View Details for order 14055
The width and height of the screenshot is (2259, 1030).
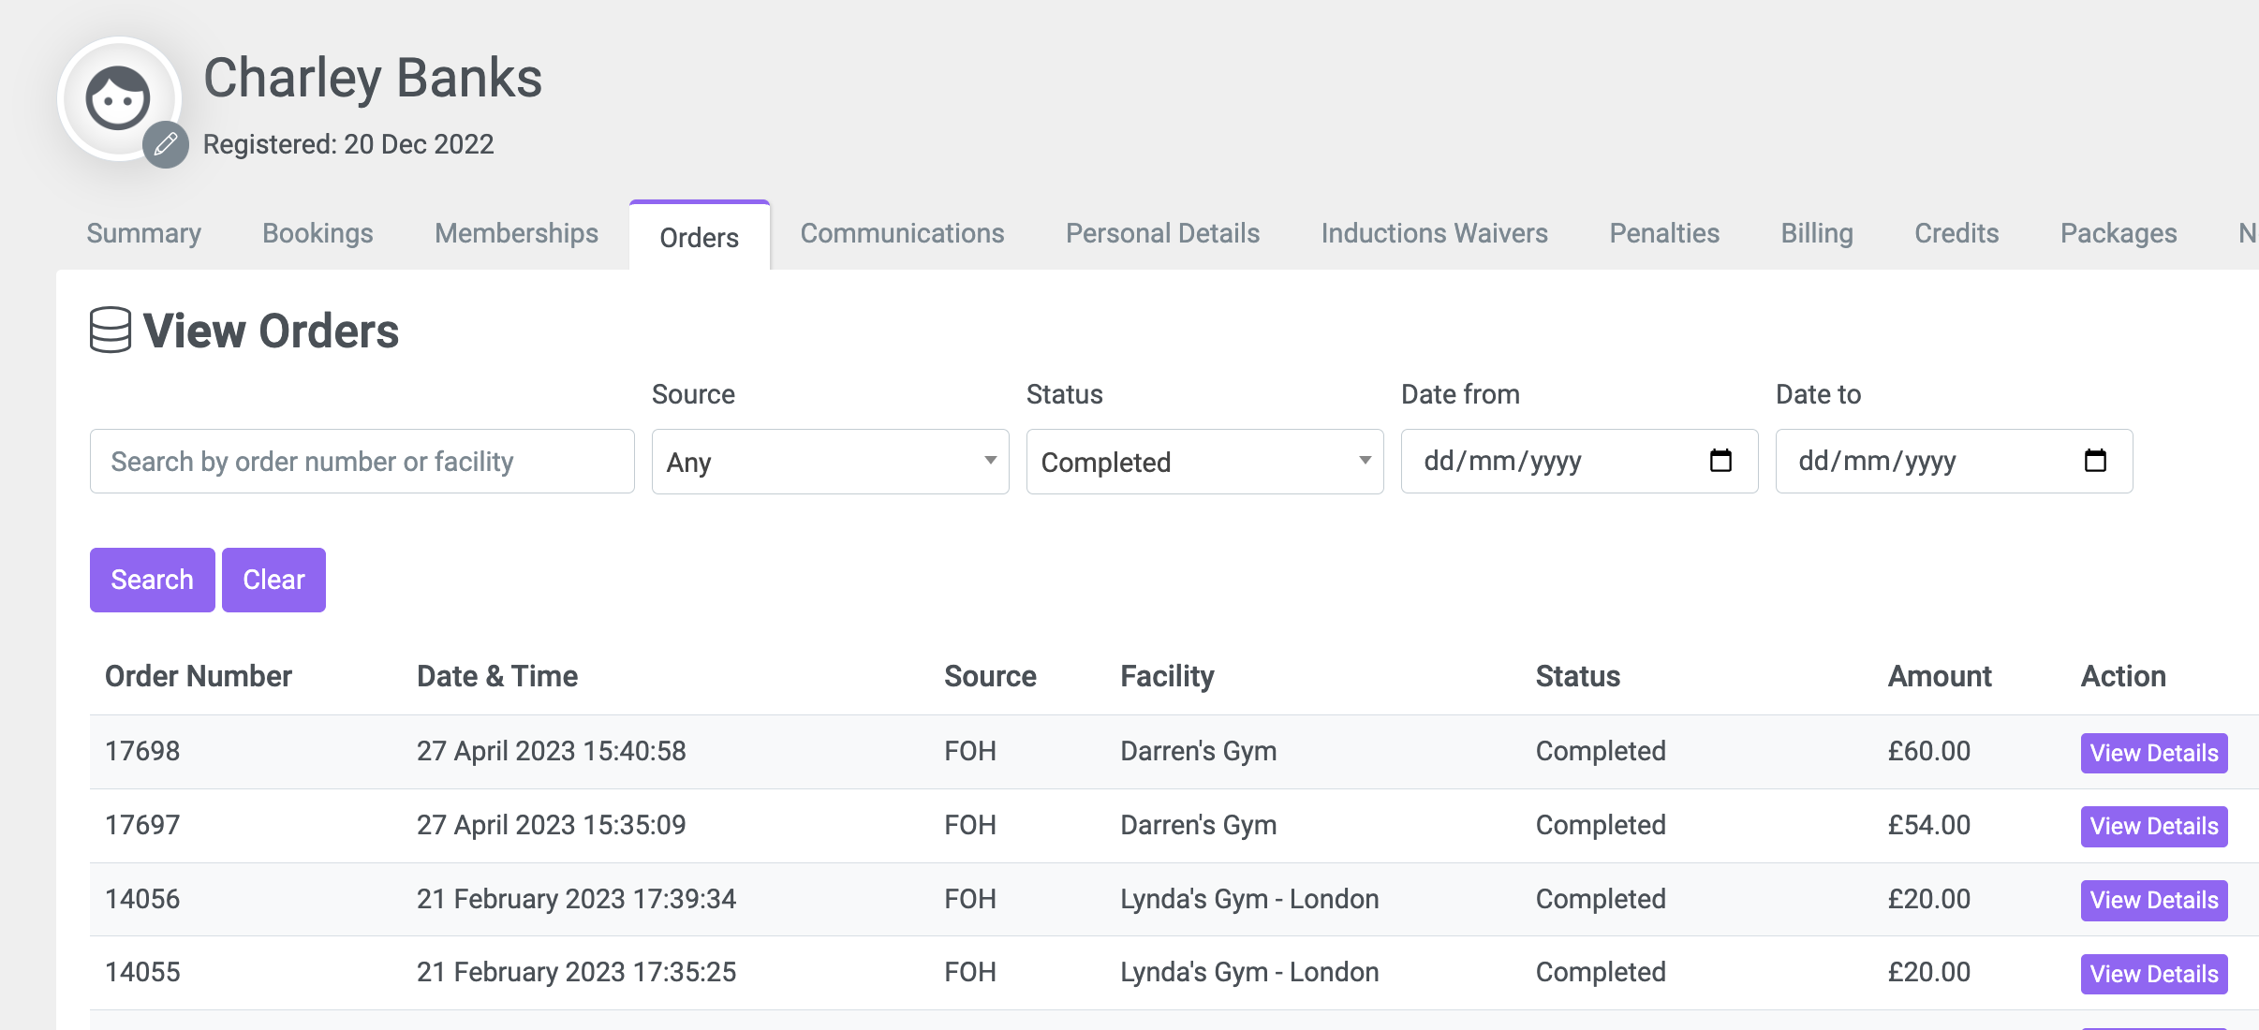2154,974
